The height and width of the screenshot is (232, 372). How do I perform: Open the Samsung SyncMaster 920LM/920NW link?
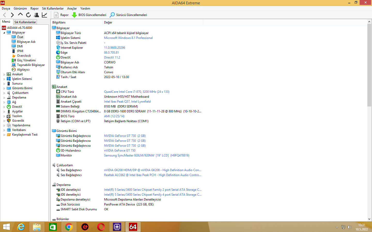[x=147, y=155]
